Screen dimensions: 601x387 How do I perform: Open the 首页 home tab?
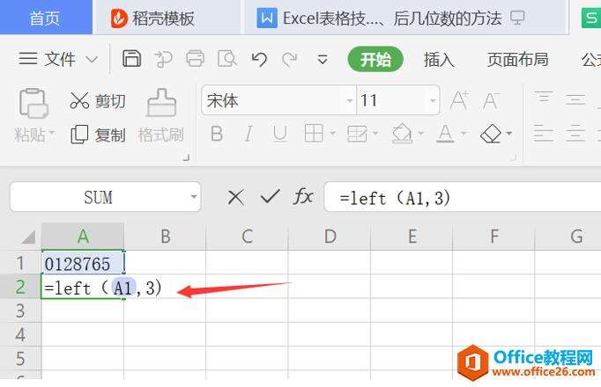point(45,18)
